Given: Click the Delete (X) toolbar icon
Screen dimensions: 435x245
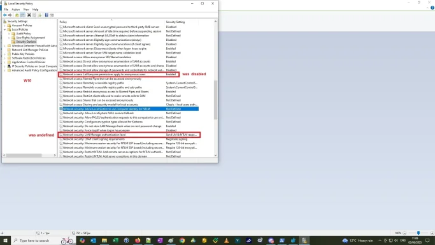Looking at the screenshot, I should pos(29,15).
